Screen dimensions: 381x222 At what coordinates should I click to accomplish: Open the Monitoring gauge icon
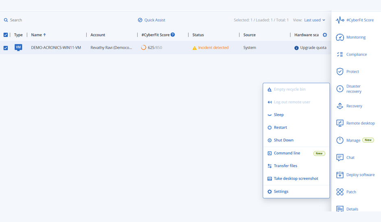coord(340,37)
